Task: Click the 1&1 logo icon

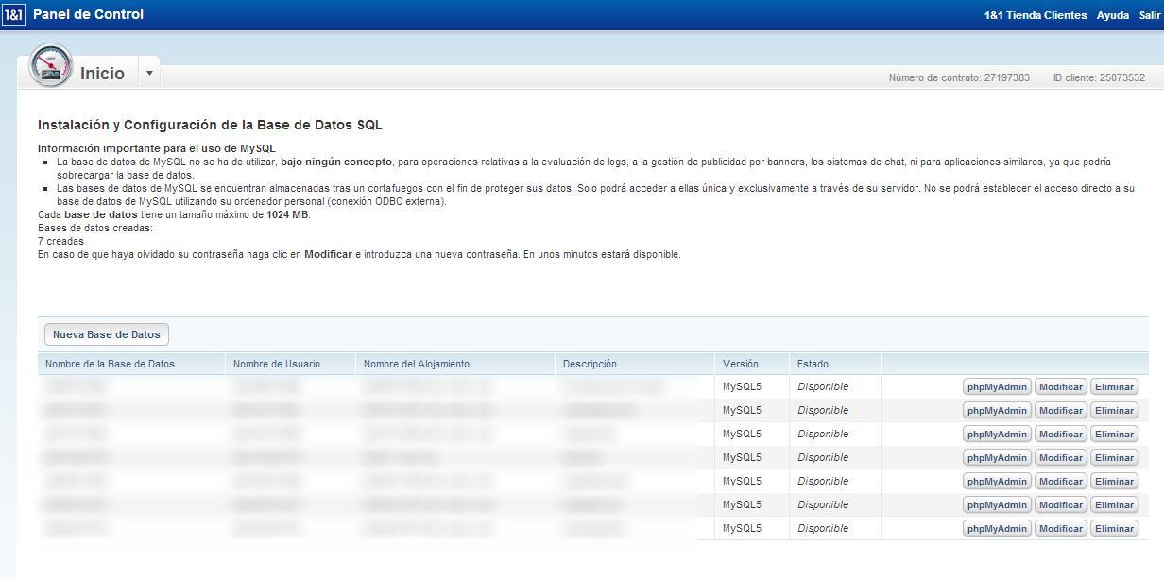Action: [13, 15]
